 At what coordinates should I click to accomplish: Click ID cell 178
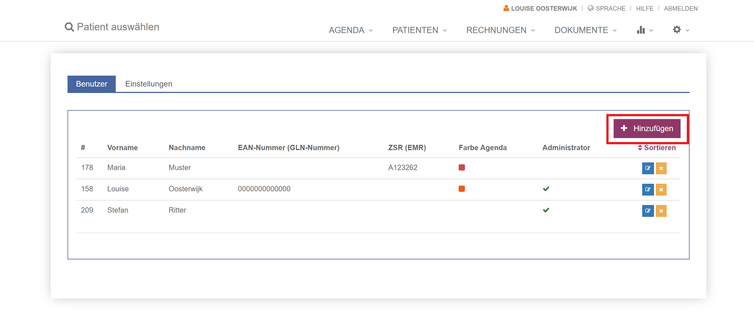pos(87,168)
